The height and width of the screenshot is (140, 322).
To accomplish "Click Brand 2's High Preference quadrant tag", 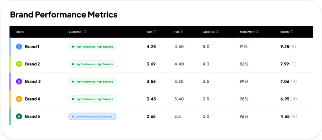I will [x=92, y=64].
